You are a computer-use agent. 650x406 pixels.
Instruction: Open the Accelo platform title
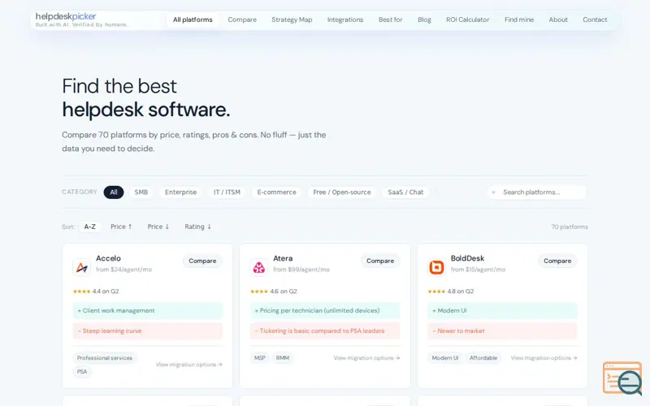coord(108,258)
